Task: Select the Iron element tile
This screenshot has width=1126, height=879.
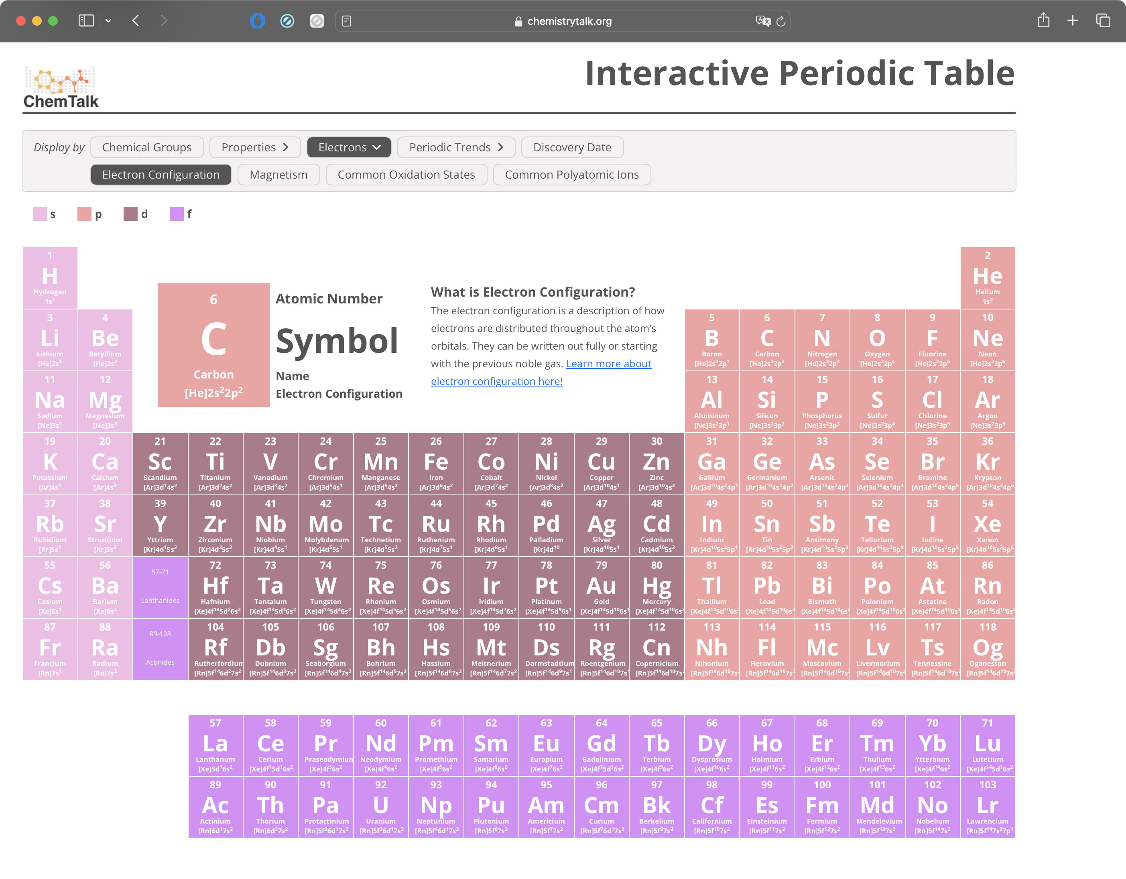Action: (x=436, y=464)
